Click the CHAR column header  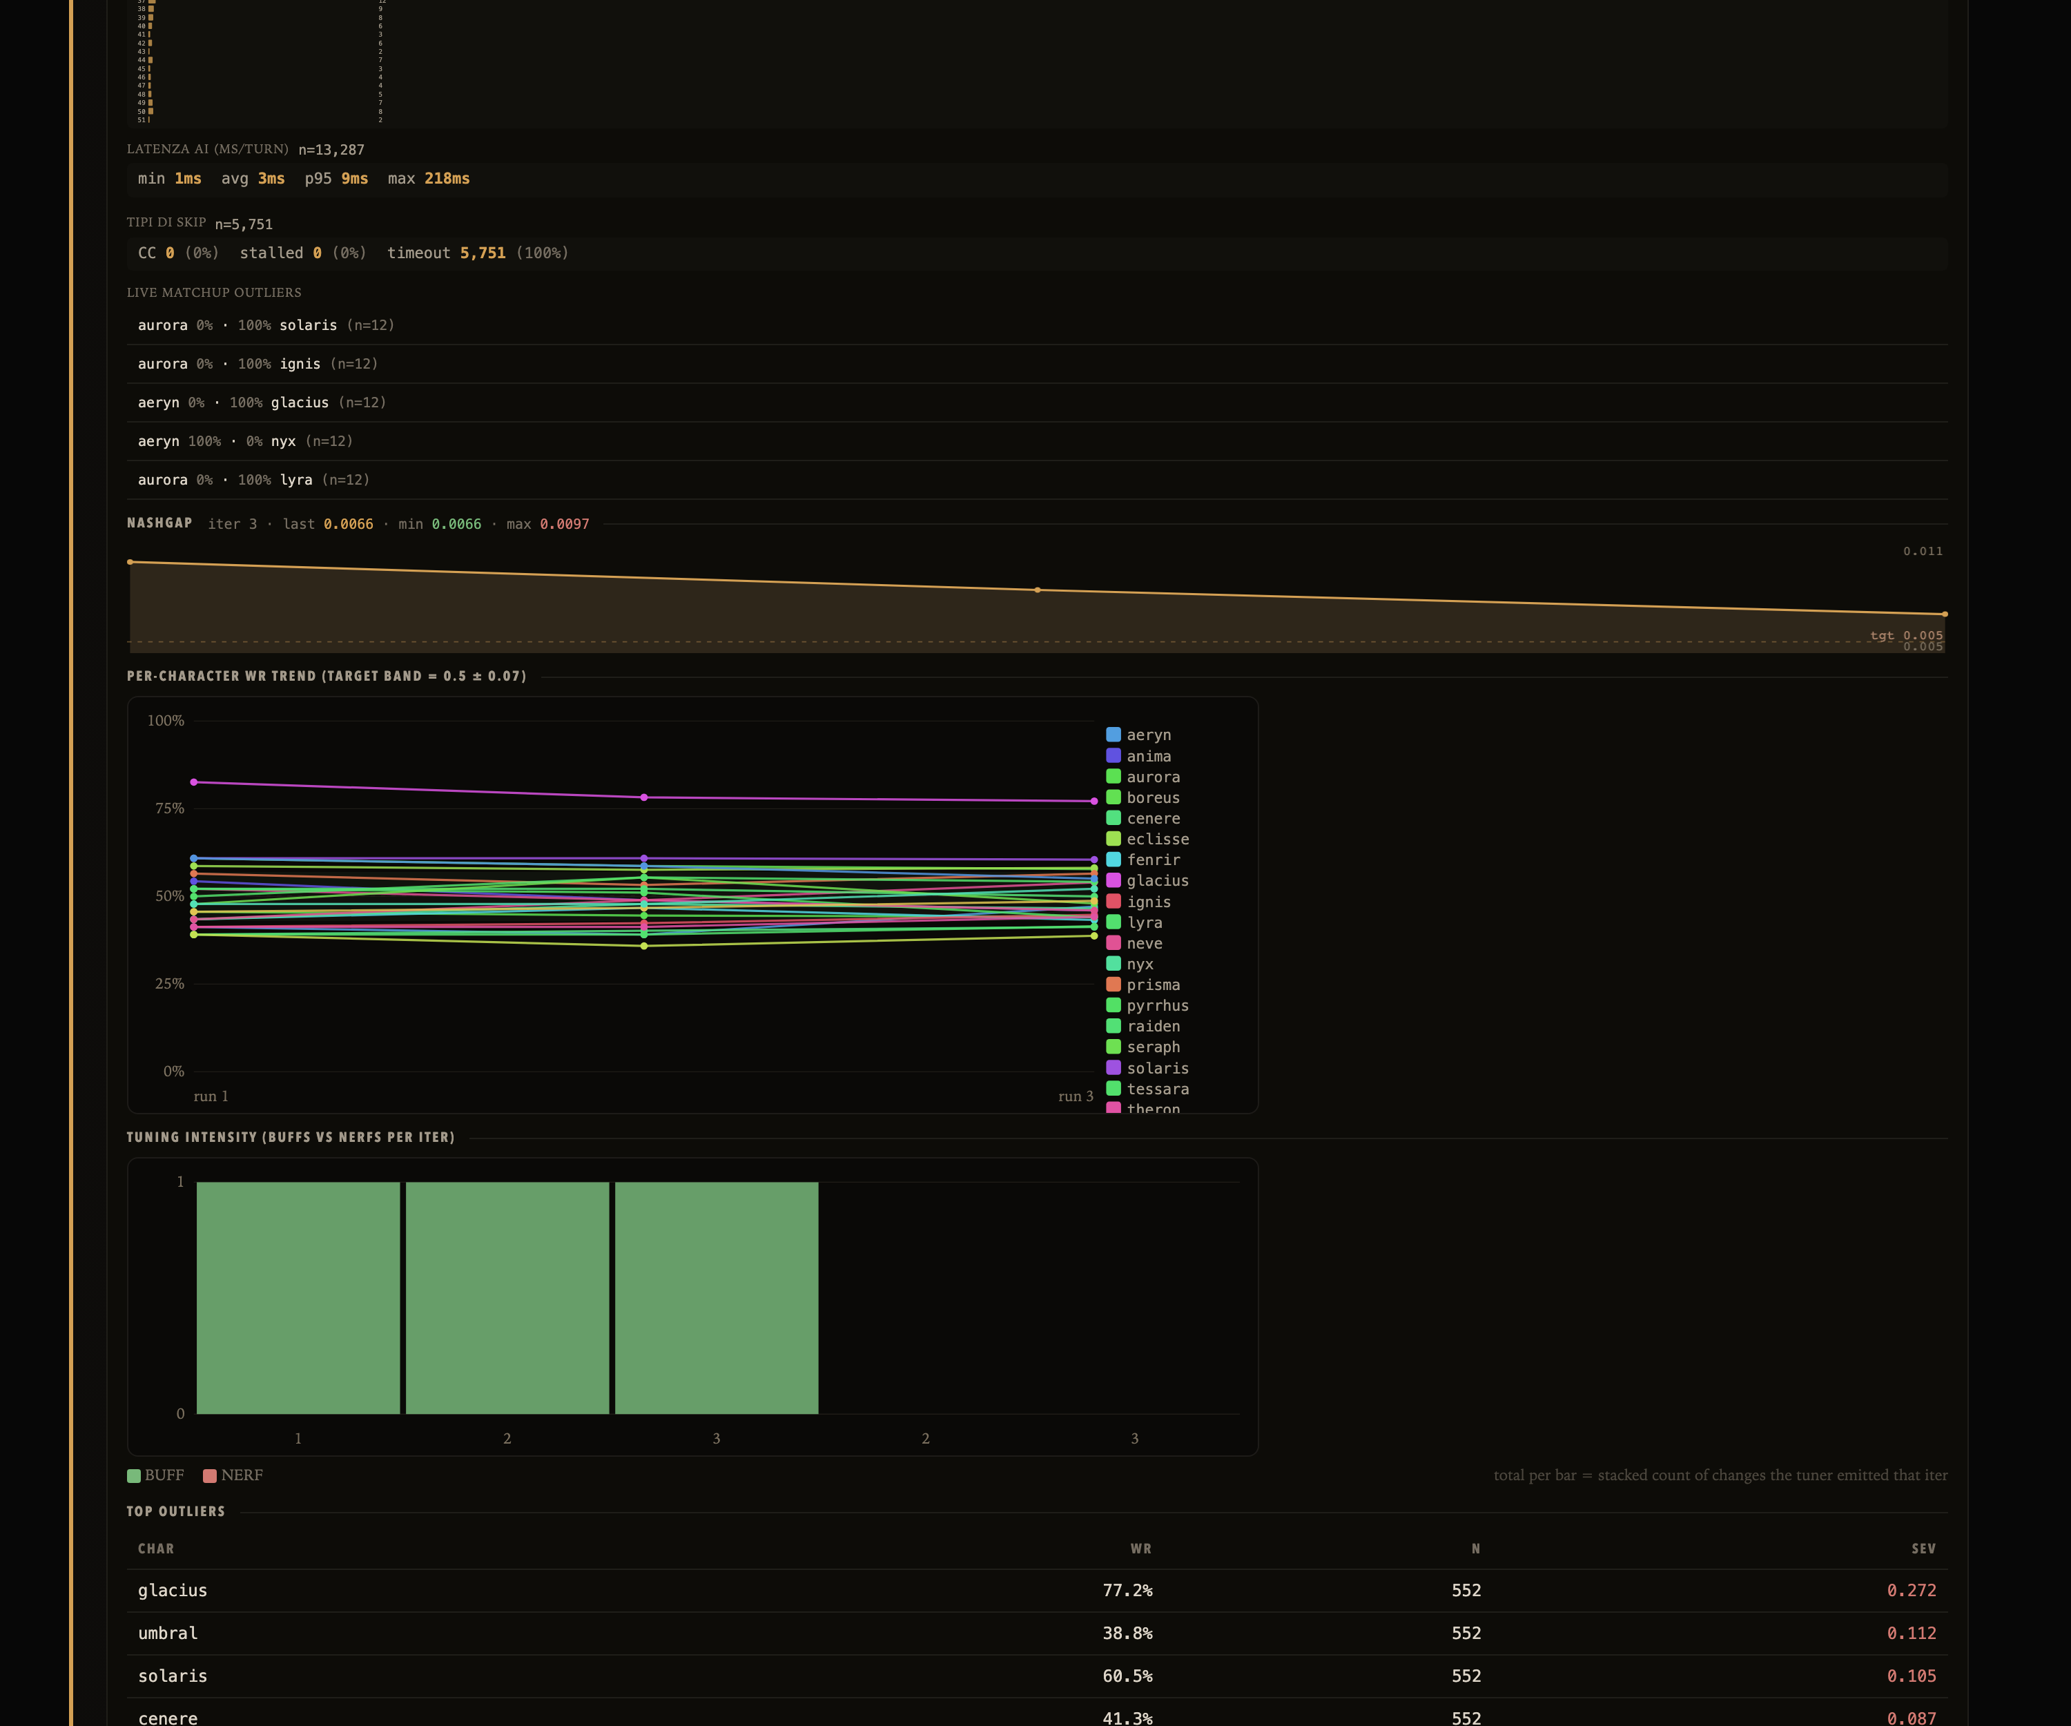(x=156, y=1549)
